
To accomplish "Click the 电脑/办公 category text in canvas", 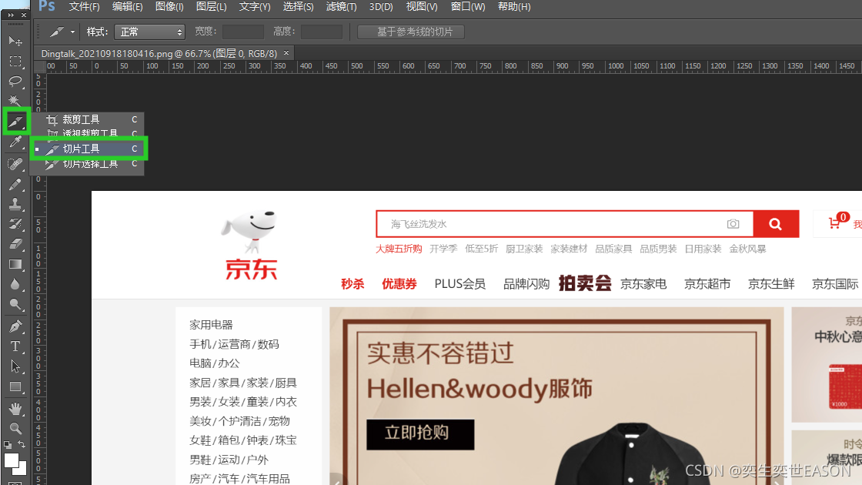I will [215, 363].
